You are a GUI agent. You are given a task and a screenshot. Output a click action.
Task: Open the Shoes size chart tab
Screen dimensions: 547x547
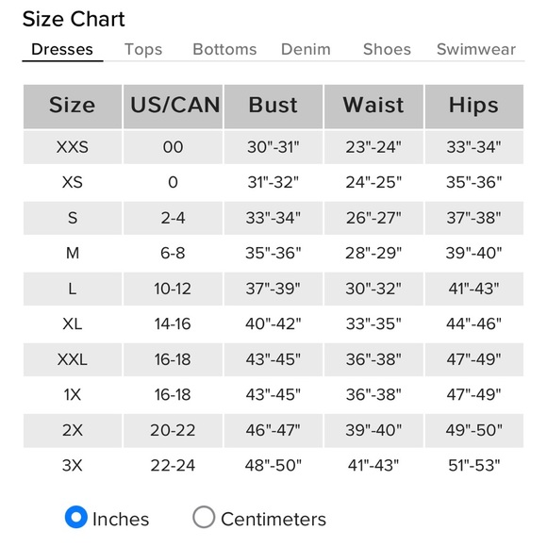point(387,49)
